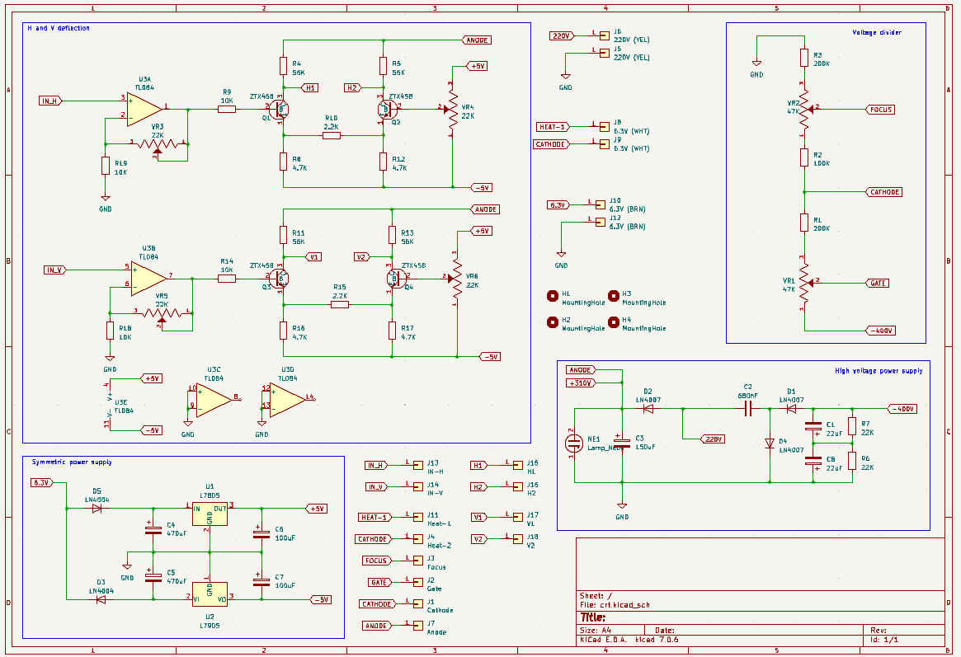The height and width of the screenshot is (657, 961).
Task: Select connector J13 IN-H
Action: click(418, 466)
